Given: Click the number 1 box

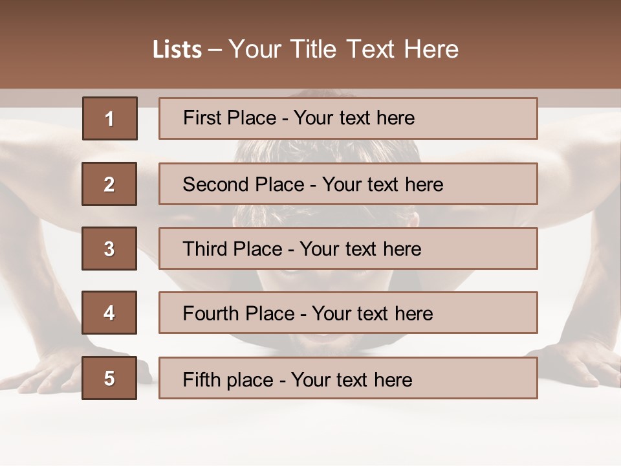Looking at the screenshot, I should 110,118.
